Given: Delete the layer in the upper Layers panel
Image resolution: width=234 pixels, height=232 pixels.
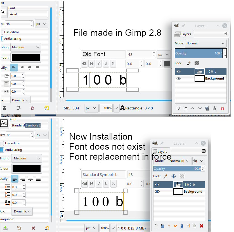Looking at the screenshot, I should tap(223, 108).
